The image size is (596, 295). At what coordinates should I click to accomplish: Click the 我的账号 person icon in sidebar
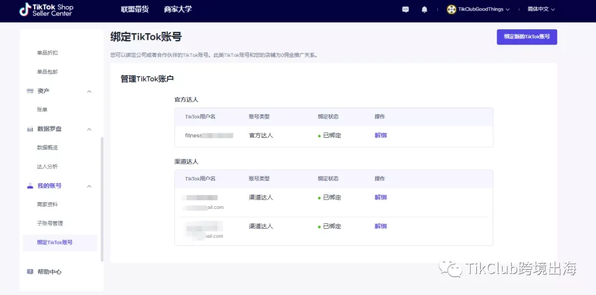[x=30, y=186]
